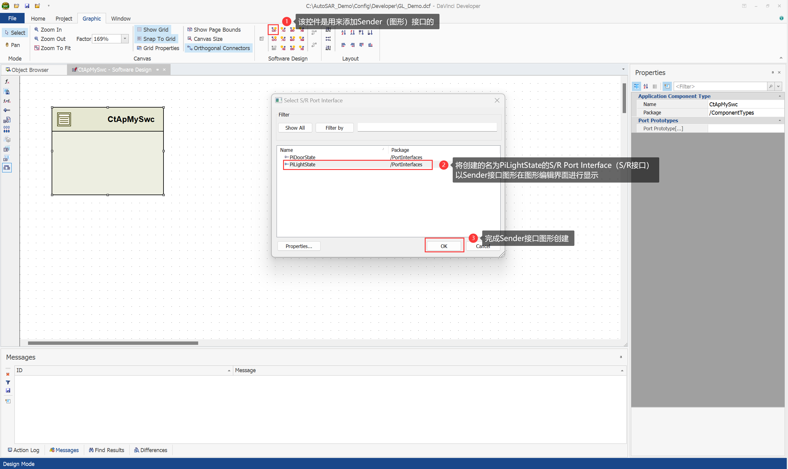The width and height of the screenshot is (788, 469).
Task: Toggle Orthogonal Connectors option
Action: click(x=219, y=48)
